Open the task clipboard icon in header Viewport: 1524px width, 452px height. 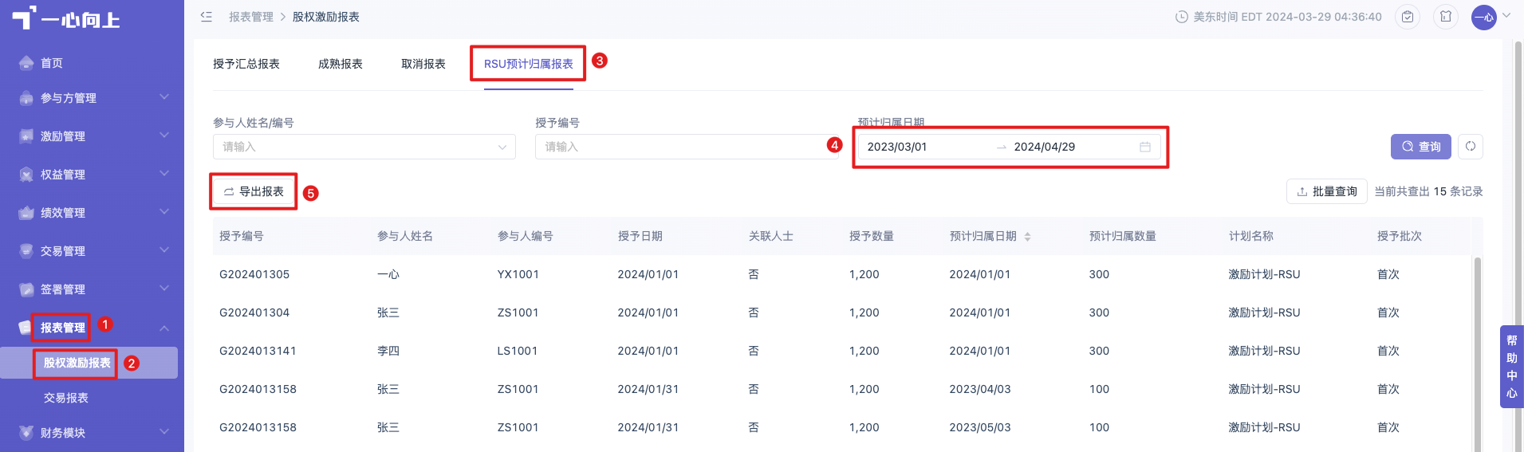1408,17
